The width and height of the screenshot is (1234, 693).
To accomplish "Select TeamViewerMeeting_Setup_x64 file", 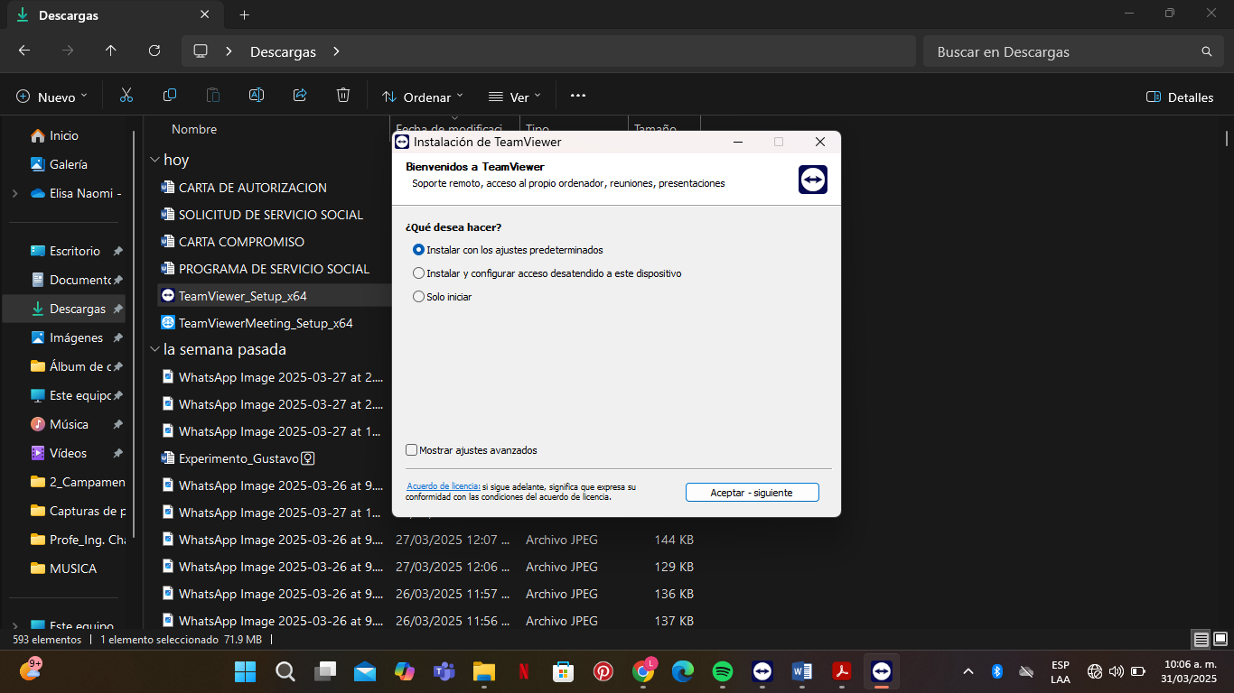I will coord(266,323).
